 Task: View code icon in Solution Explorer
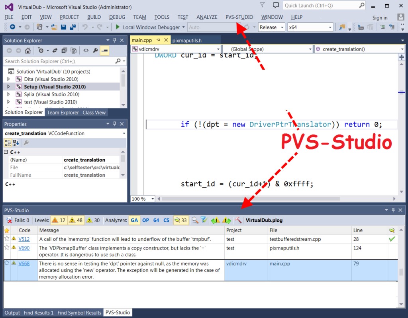pyautogui.click(x=86, y=51)
